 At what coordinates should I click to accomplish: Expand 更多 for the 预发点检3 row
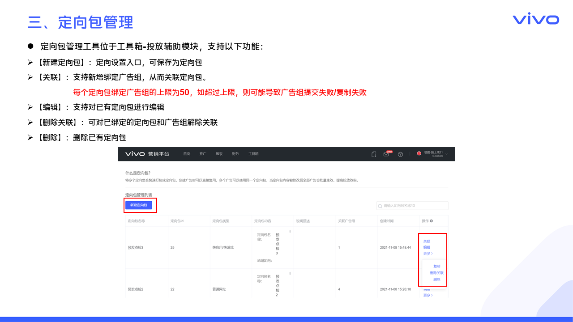click(428, 254)
